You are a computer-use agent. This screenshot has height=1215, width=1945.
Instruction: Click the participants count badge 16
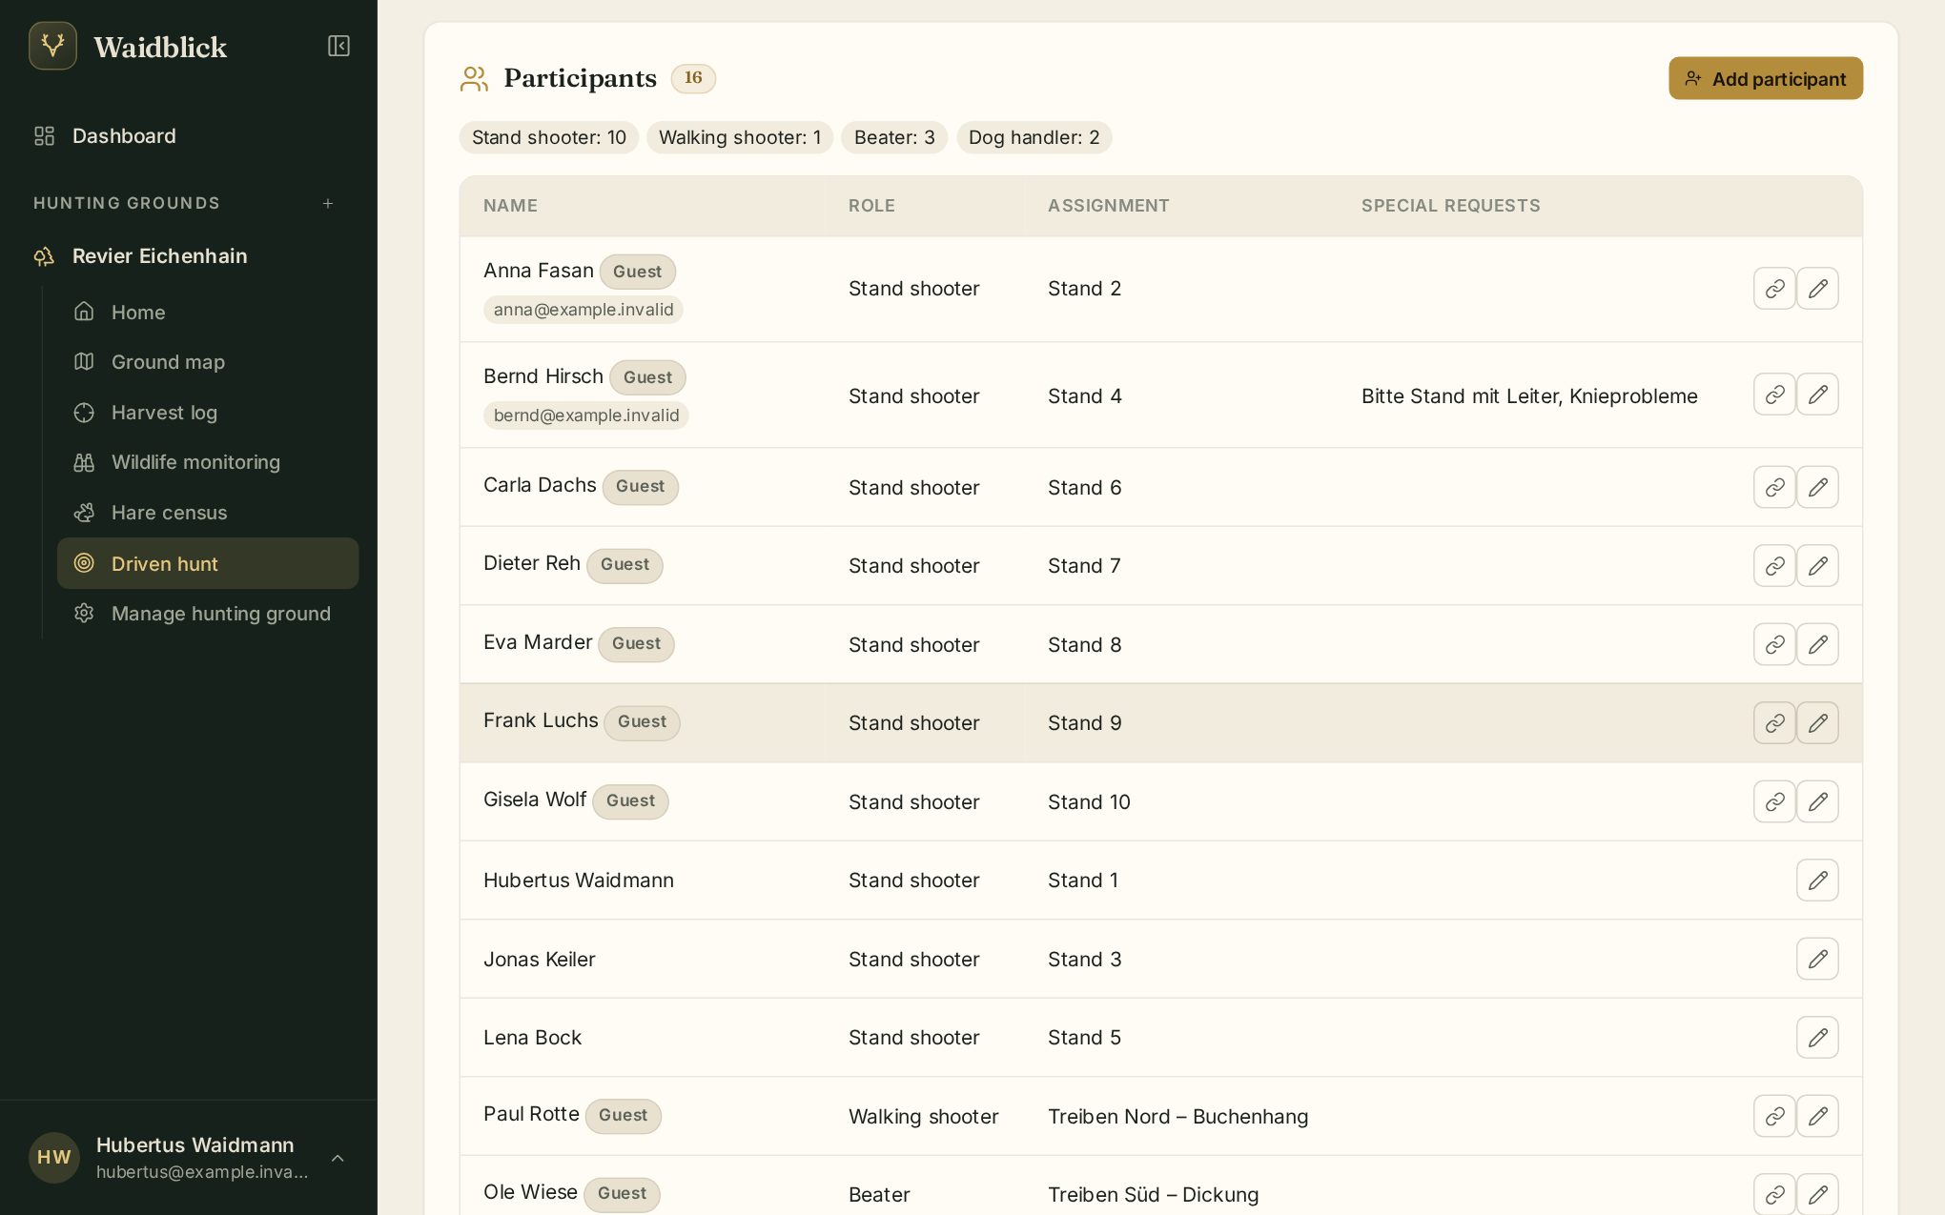(693, 78)
